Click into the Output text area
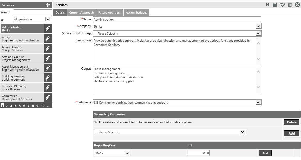 [x=177, y=79]
